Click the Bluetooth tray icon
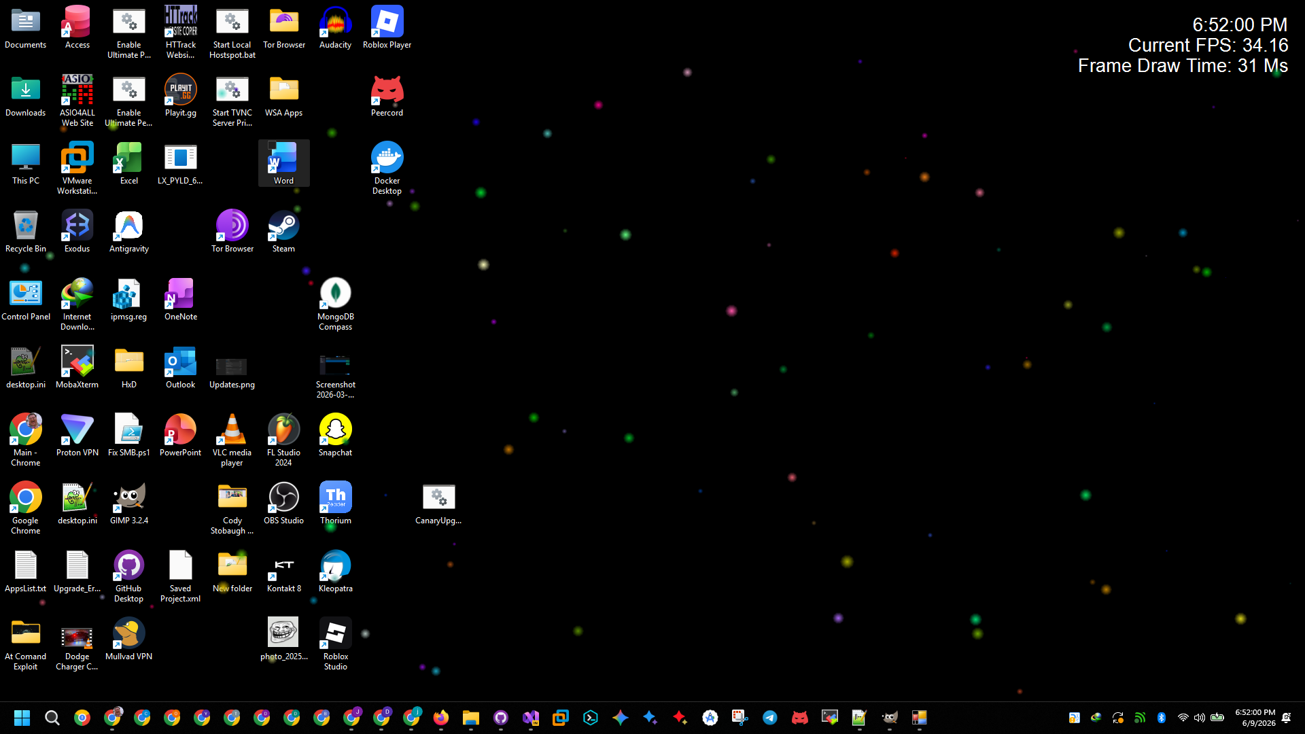 click(1162, 718)
